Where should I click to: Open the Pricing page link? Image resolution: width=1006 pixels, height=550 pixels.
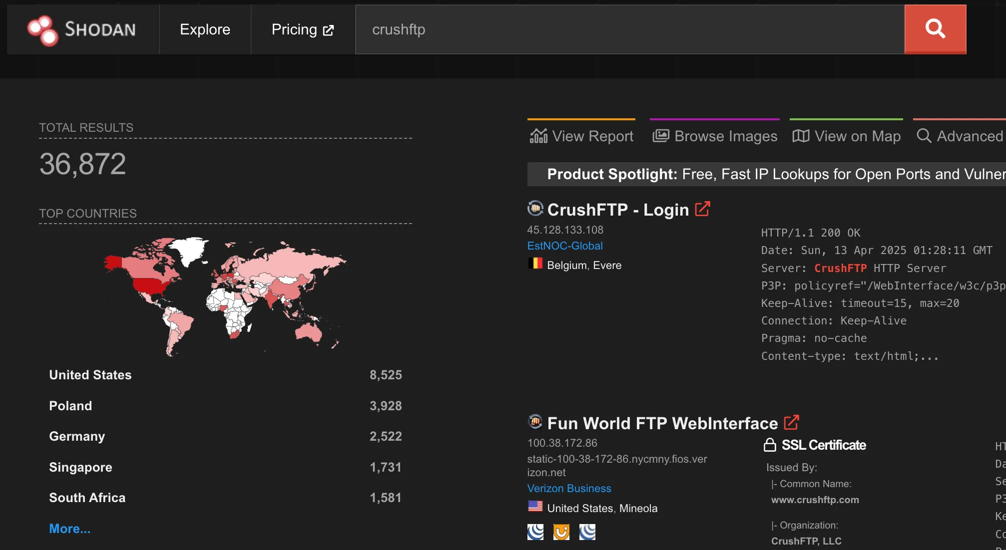tap(302, 29)
